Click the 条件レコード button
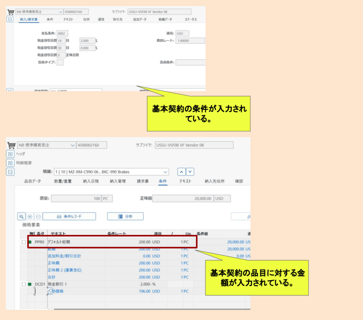 (x=69, y=216)
